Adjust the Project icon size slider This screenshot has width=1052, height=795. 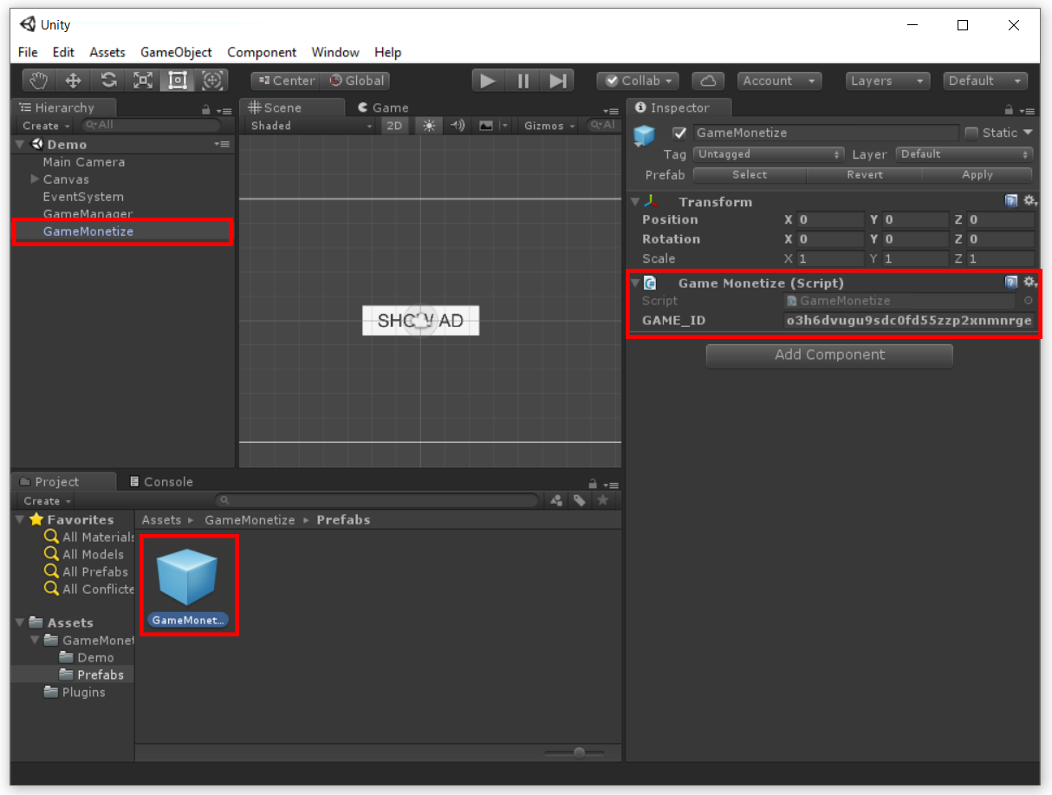pyautogui.click(x=579, y=753)
